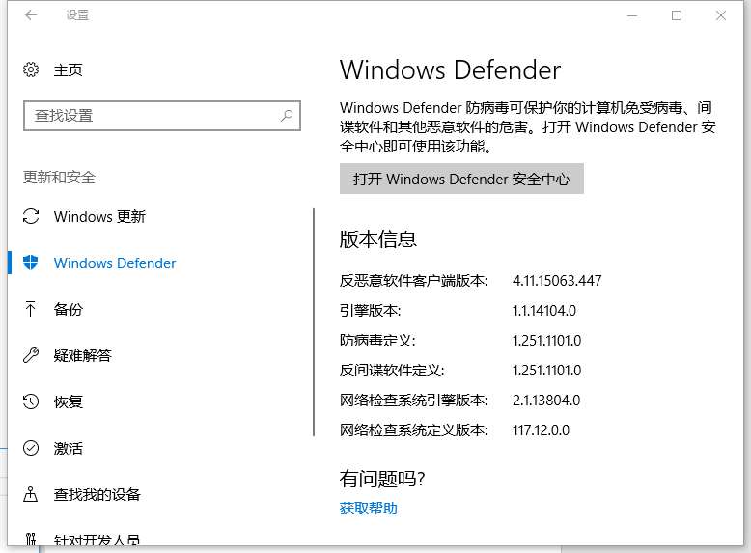Click the 查找我的设备 person locator icon
Viewport: 751px width, 553px height.
tap(31, 494)
